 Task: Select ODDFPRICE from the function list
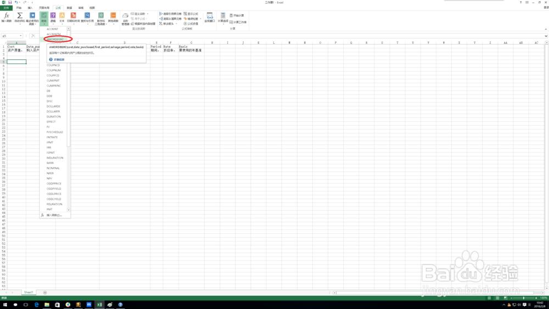pos(54,183)
